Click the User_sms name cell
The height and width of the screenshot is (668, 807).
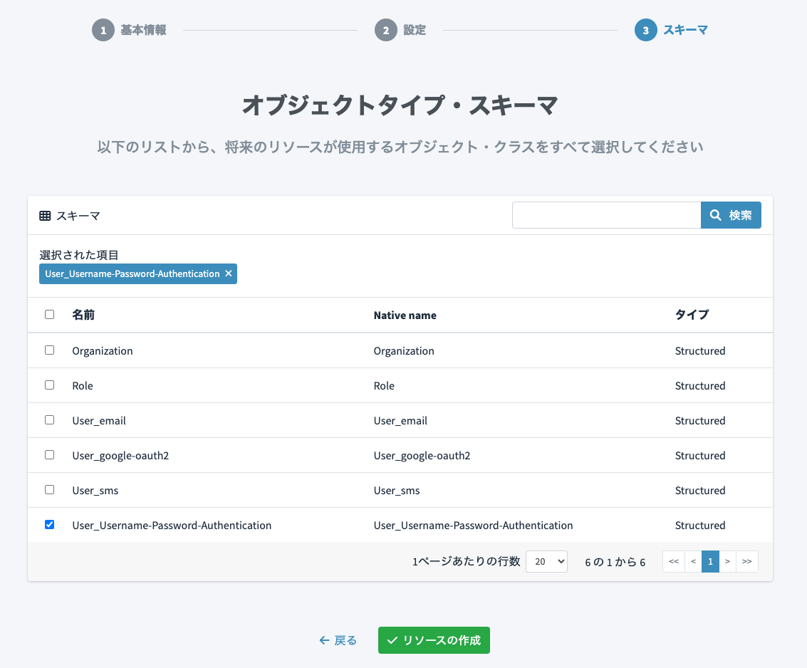coord(95,491)
